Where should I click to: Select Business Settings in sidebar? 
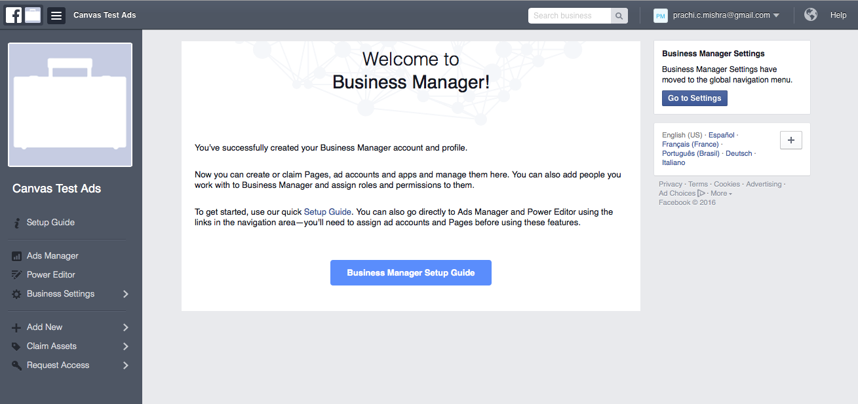coord(60,294)
